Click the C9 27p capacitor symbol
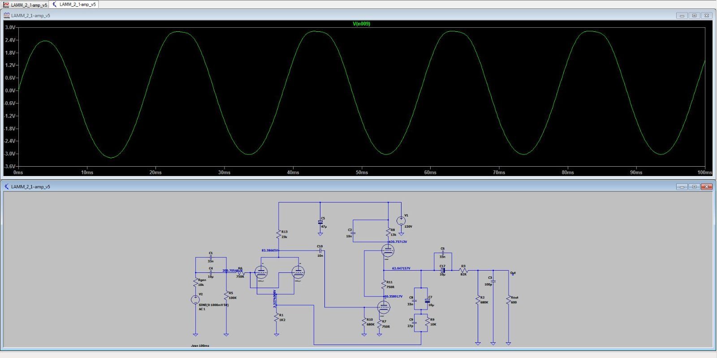Viewport: 717px width, 358px height. pyautogui.click(x=415, y=322)
